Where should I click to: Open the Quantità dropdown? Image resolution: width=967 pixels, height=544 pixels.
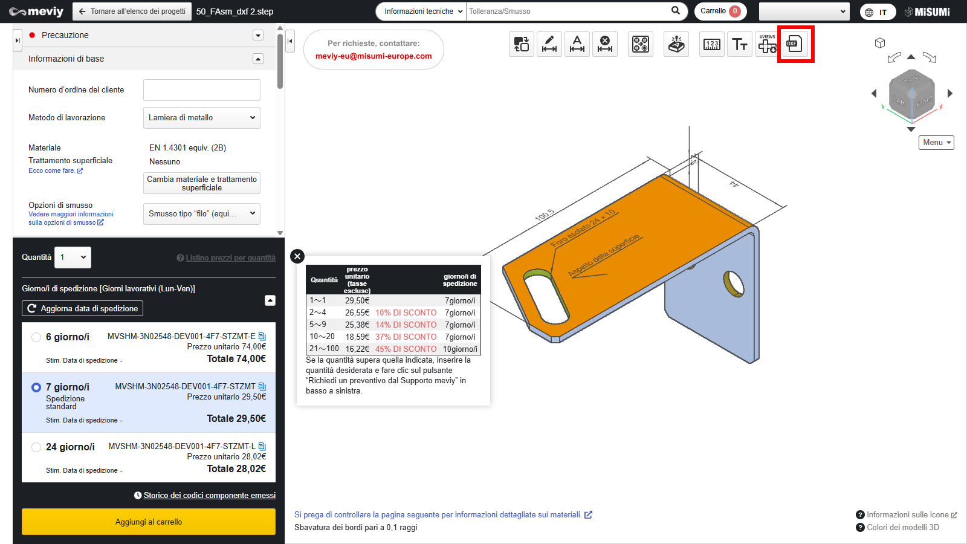point(73,257)
